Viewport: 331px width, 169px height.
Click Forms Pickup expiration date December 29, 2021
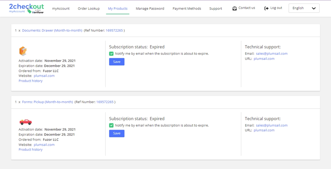(59, 134)
